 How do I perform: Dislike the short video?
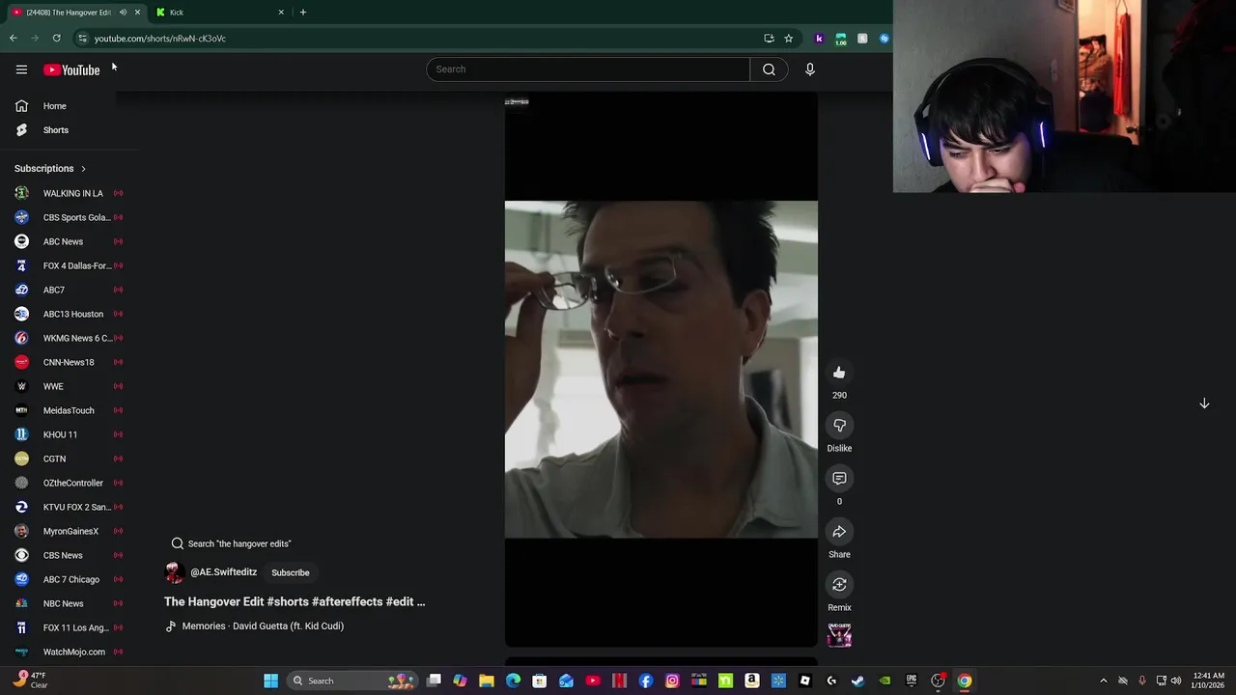coord(839,426)
